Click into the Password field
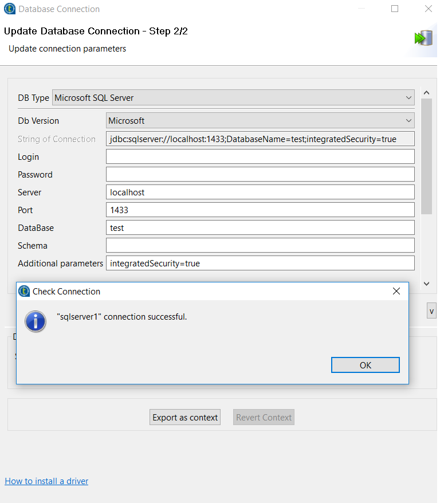 click(260, 175)
